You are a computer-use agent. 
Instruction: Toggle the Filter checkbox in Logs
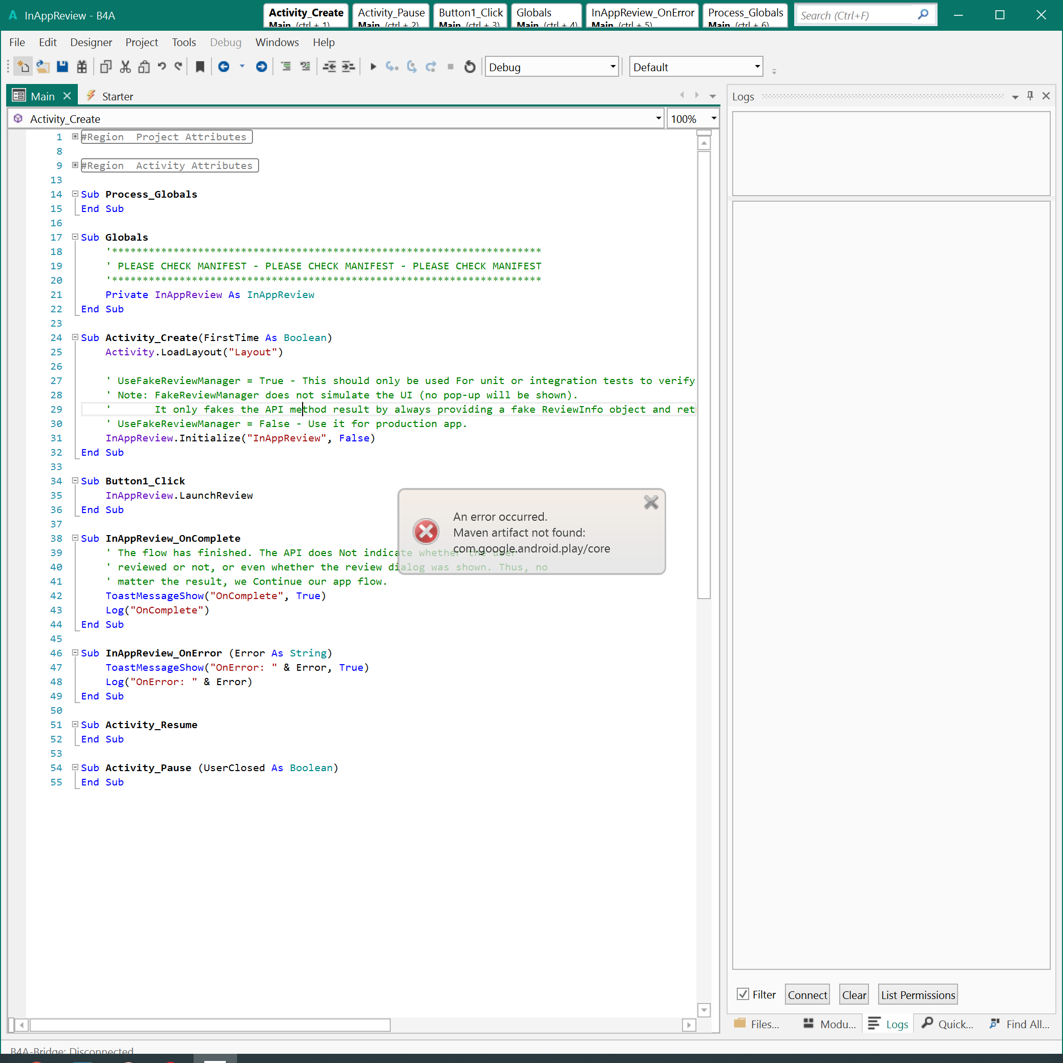tap(743, 994)
